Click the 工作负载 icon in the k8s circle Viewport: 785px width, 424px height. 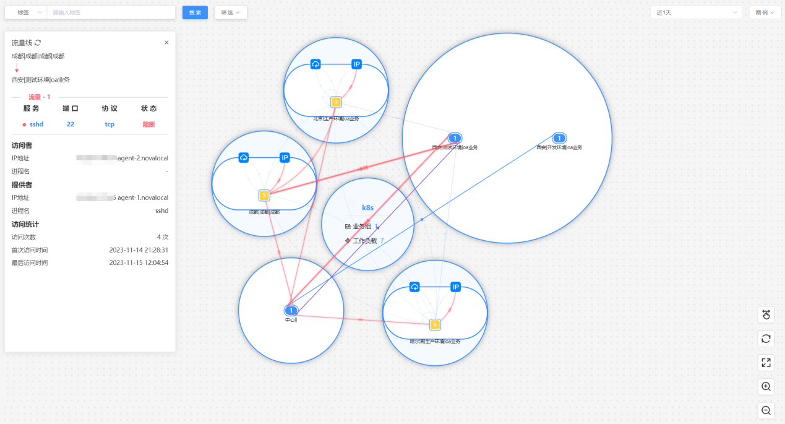(x=348, y=241)
